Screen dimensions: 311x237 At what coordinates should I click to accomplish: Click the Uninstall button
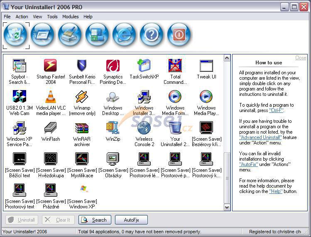[x=22, y=220]
